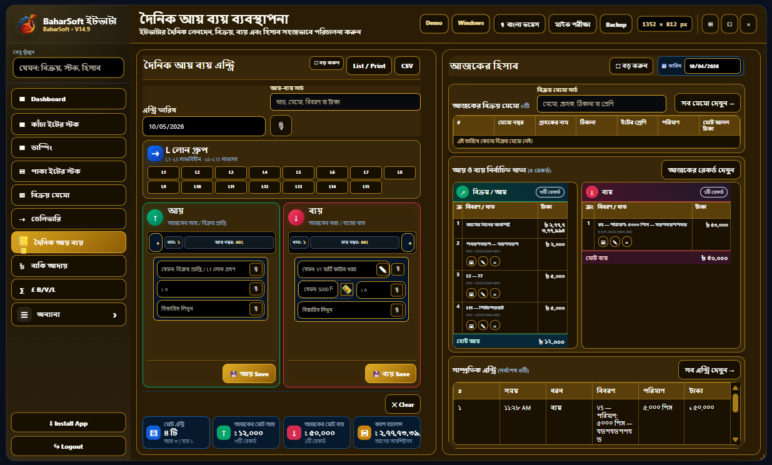Image resolution: width=772 pixels, height=465 pixels.
Task: Click the mic icon in the expense amount field
Action: pos(396,289)
